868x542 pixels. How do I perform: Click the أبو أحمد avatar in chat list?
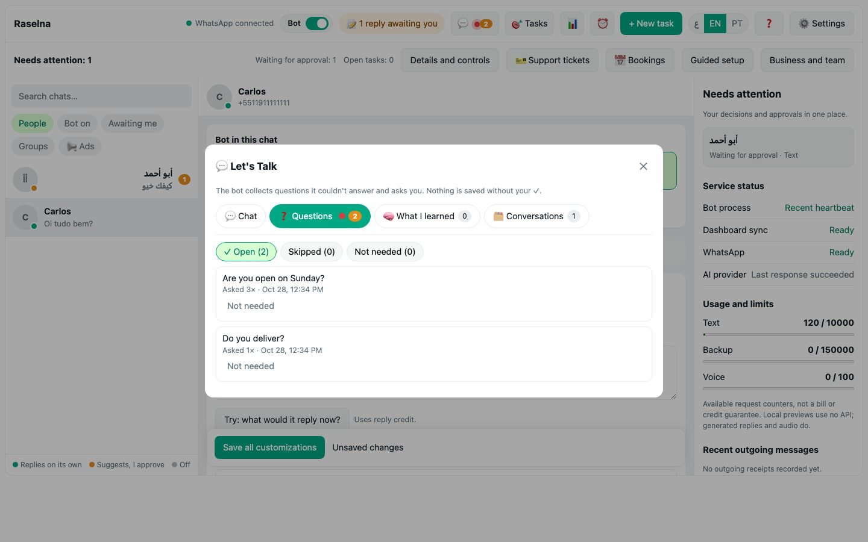pos(25,179)
